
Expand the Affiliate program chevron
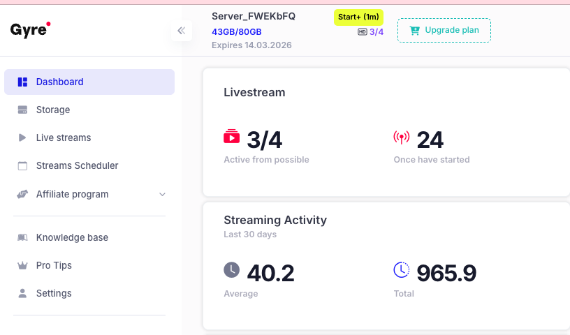[x=162, y=194]
